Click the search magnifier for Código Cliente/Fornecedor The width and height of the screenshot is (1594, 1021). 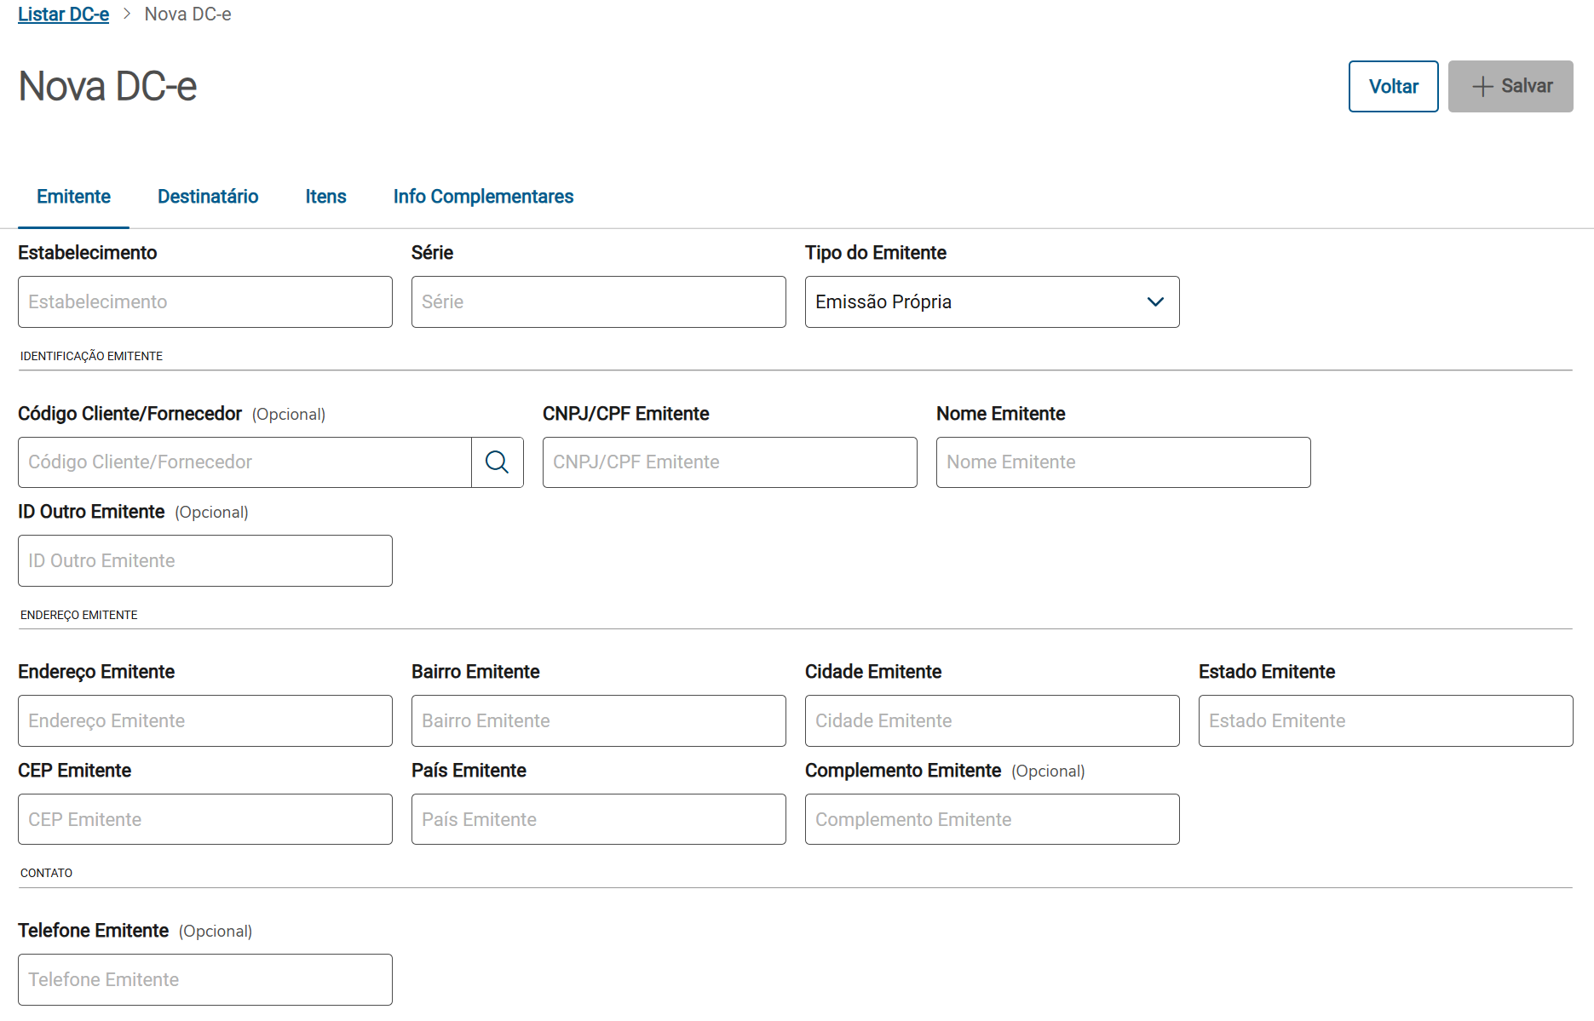point(497,462)
